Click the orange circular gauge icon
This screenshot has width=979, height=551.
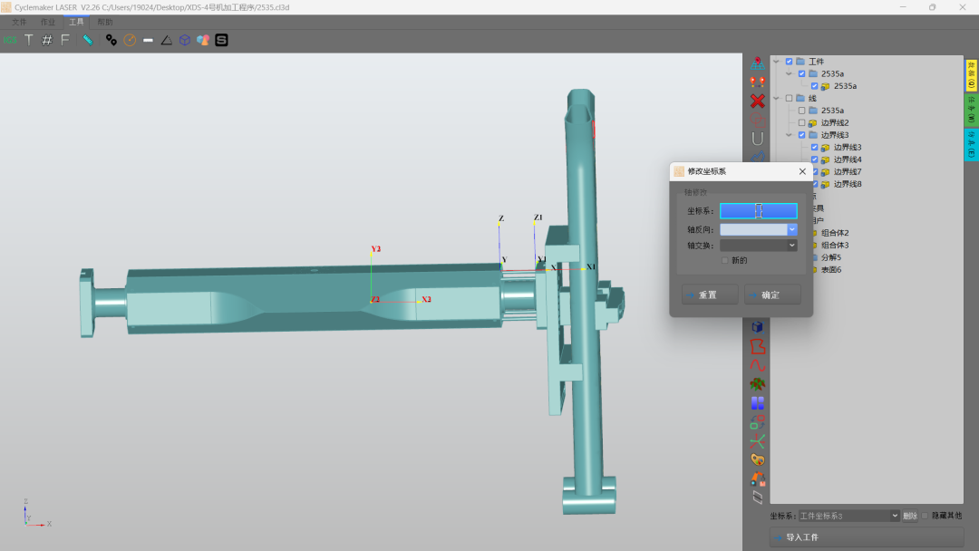(130, 41)
